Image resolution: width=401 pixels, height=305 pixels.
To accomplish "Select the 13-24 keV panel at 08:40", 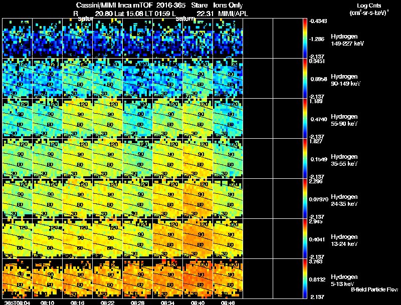I will coord(197,239).
